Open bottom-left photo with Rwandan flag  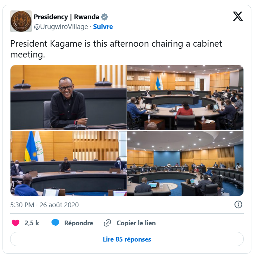(69, 163)
